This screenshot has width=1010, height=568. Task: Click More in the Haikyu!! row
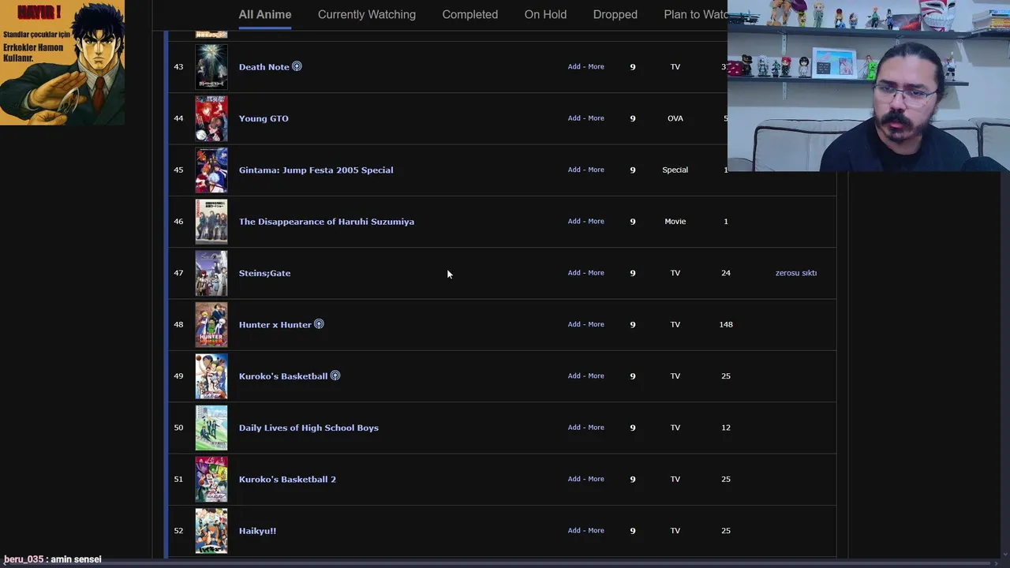click(x=597, y=530)
